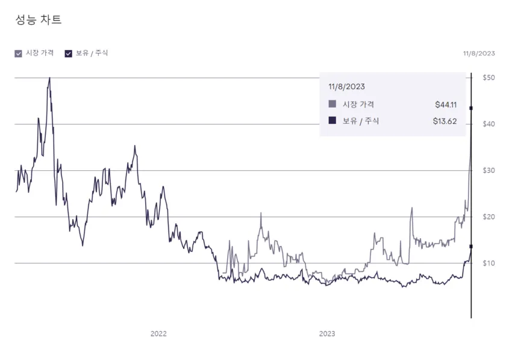
Task: Click the 2022 x-axis label
Action: point(158,334)
